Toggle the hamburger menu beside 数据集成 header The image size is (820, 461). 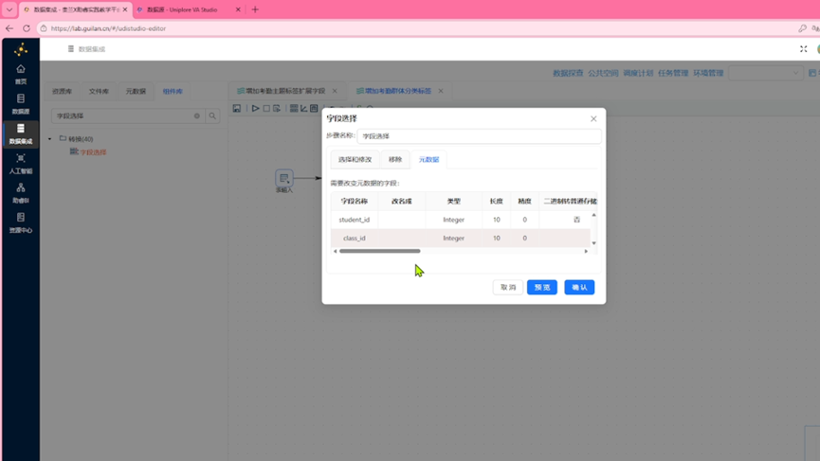(x=70, y=48)
